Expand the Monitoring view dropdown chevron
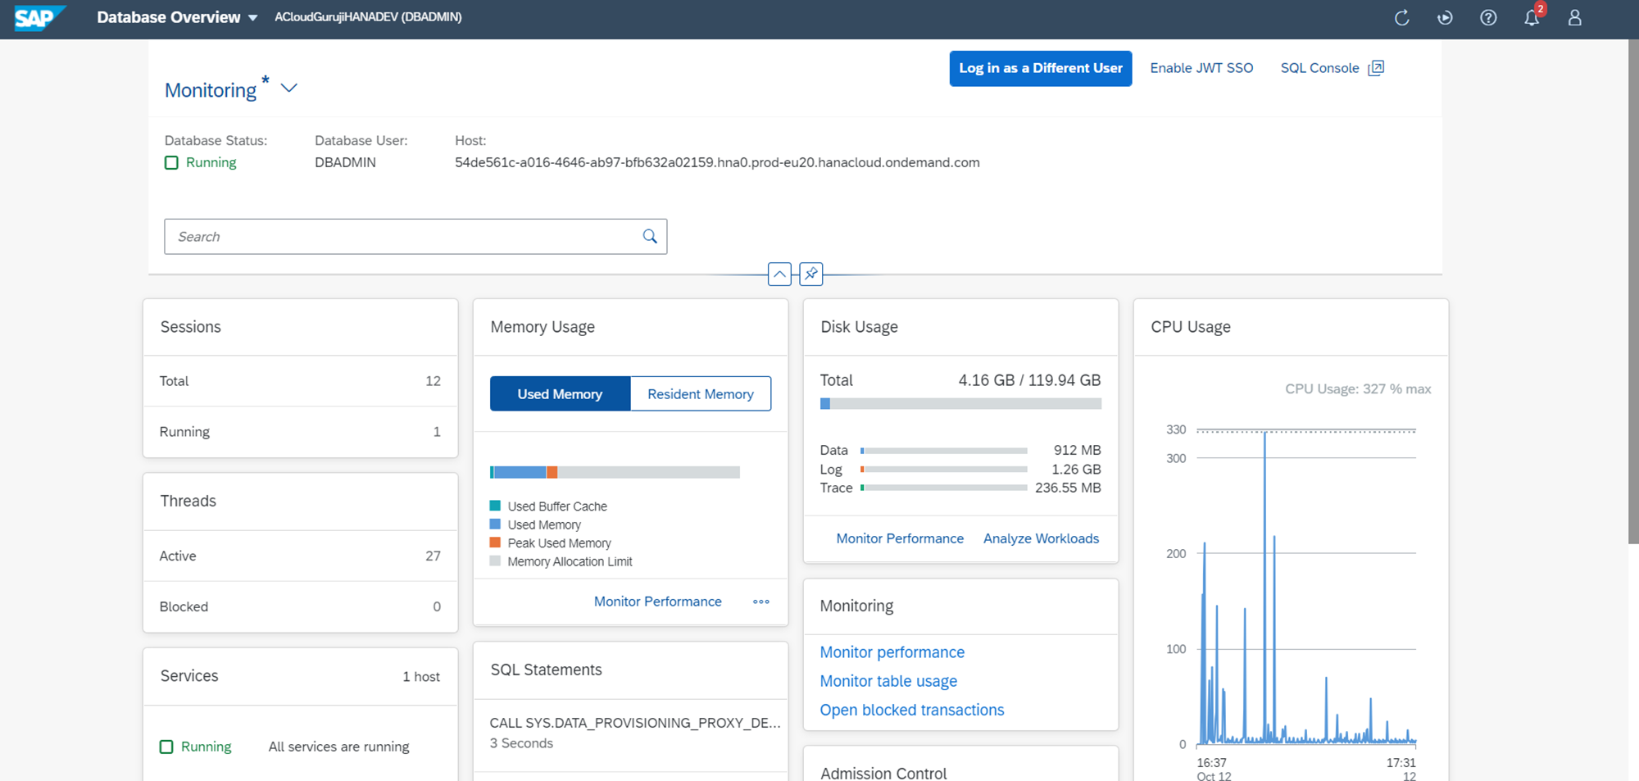 289,89
